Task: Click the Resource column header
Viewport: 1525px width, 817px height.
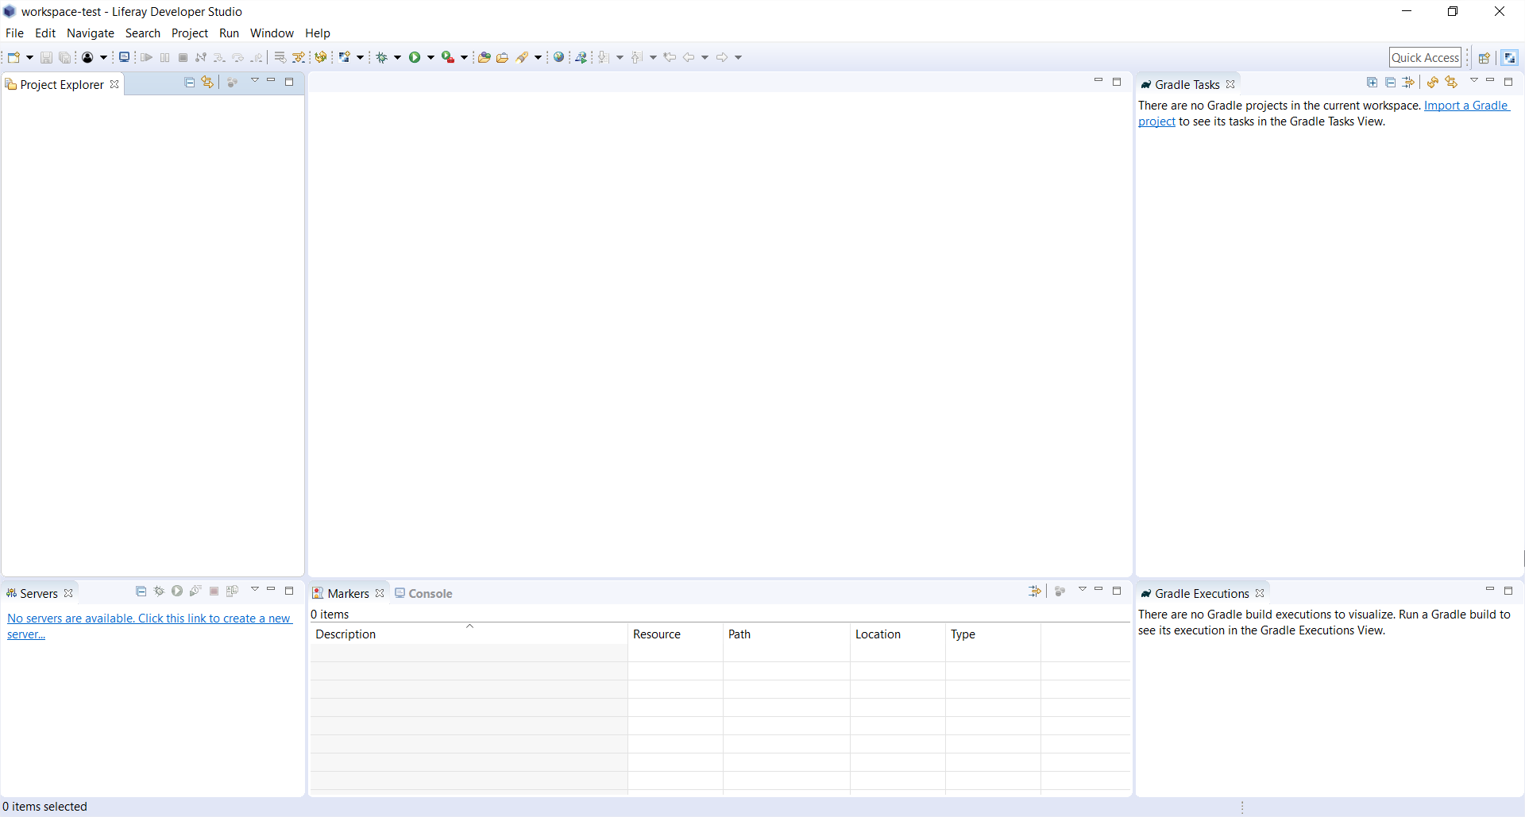Action: click(675, 634)
